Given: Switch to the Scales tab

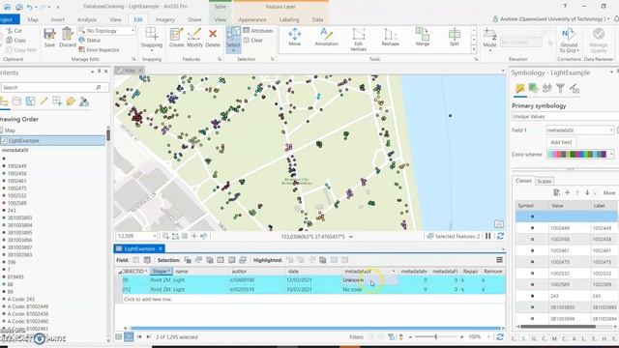Looking at the screenshot, I should tap(544, 181).
